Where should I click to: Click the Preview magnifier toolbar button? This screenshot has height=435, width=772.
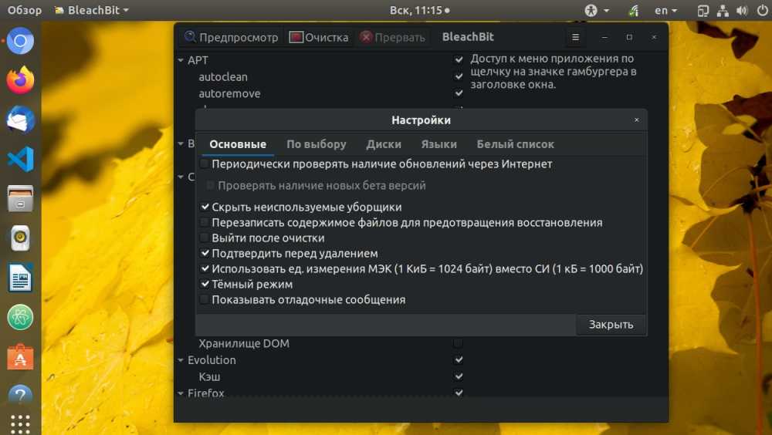point(231,37)
